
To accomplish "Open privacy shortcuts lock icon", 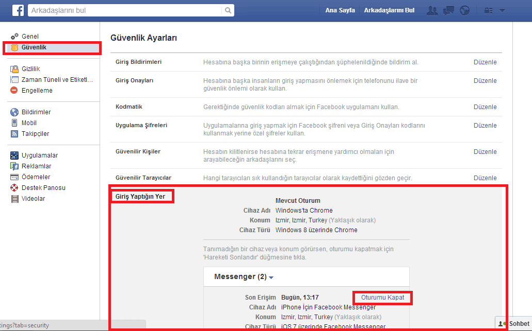I will click(x=488, y=10).
